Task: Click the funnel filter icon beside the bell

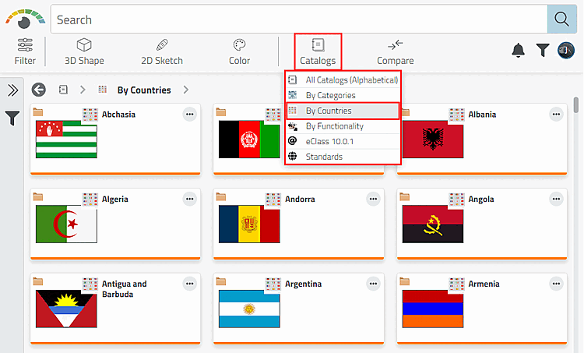Action: (543, 50)
